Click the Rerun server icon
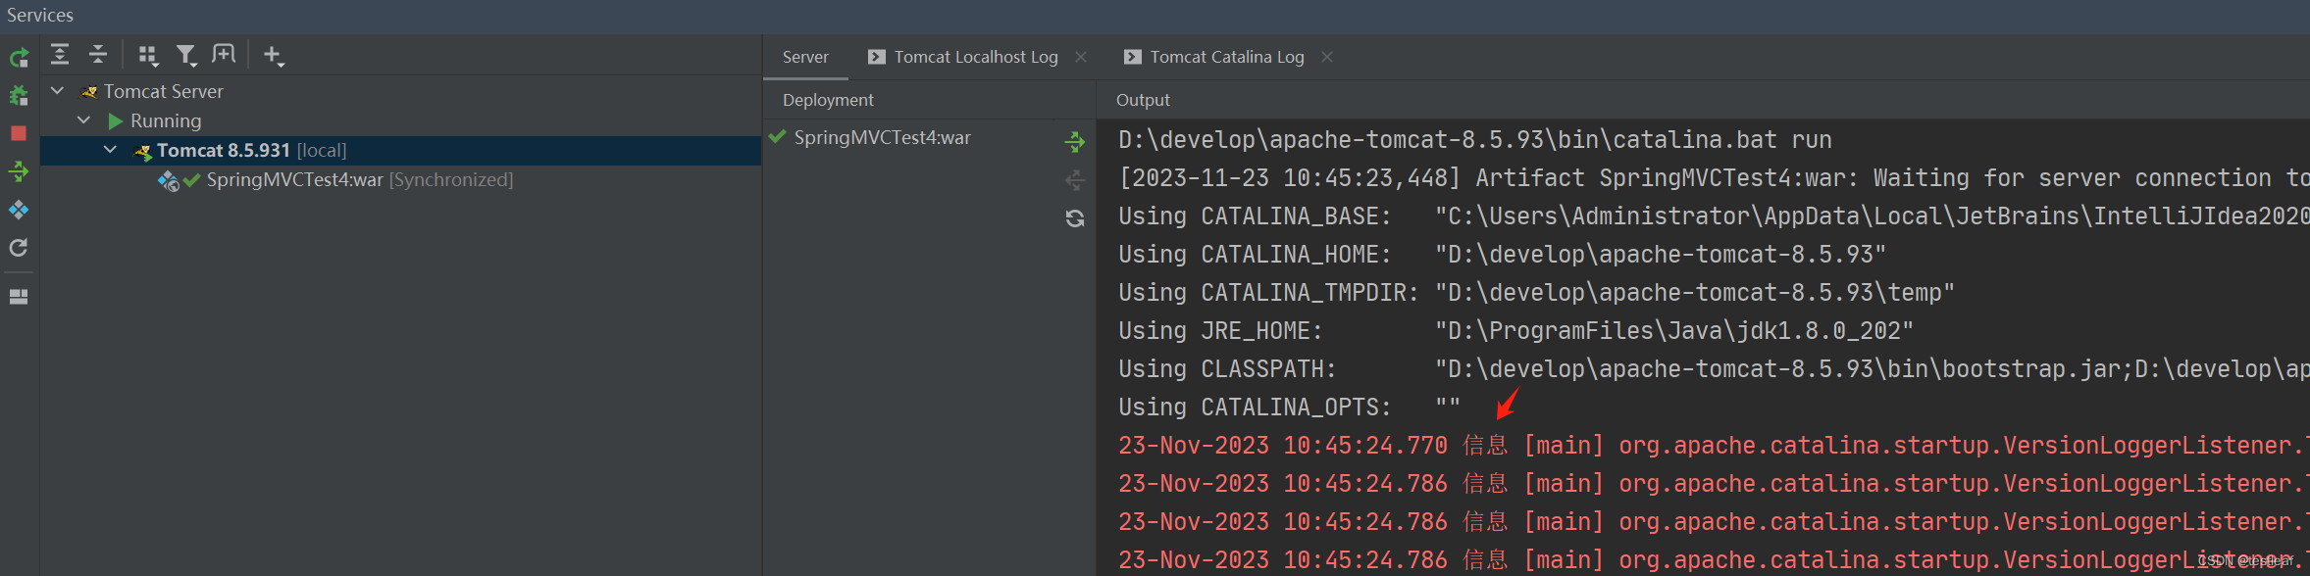This screenshot has width=2310, height=576. [x=19, y=58]
